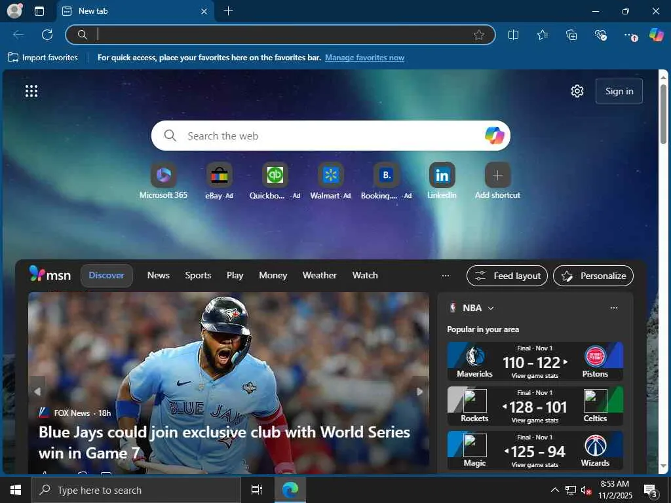
Task: Open the Edge profile avatar
Action: tap(14, 10)
